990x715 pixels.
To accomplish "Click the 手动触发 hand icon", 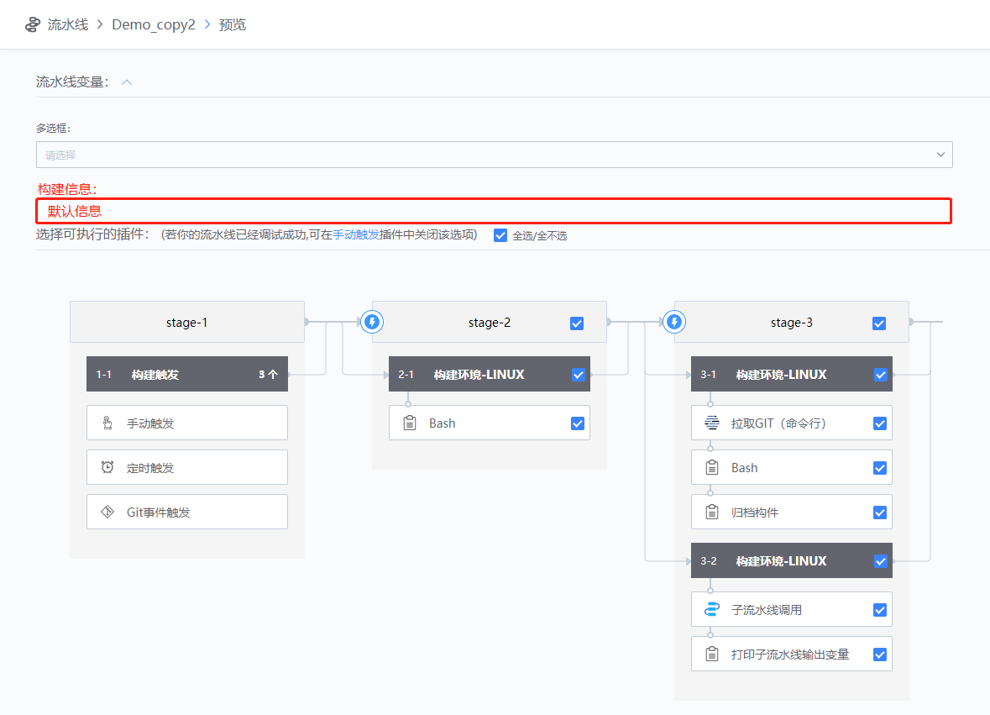I will (x=107, y=423).
